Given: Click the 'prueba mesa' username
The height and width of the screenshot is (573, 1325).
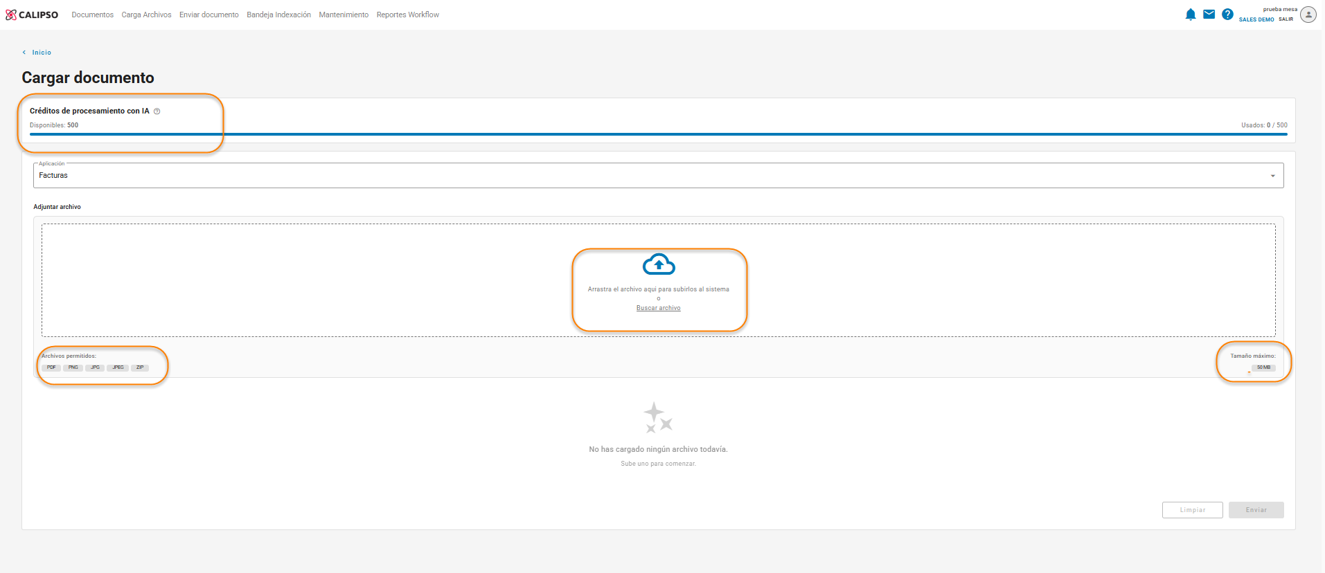Looking at the screenshot, I should pos(1280,10).
